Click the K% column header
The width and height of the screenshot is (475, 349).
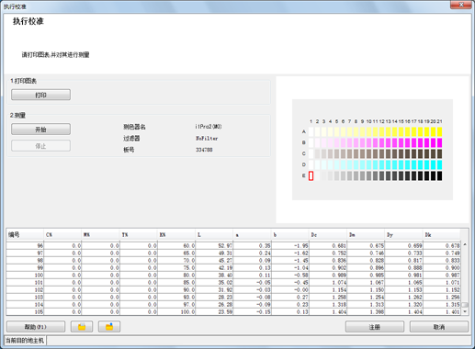click(x=176, y=235)
